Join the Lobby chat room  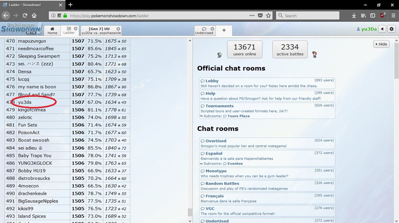[x=267, y=83]
